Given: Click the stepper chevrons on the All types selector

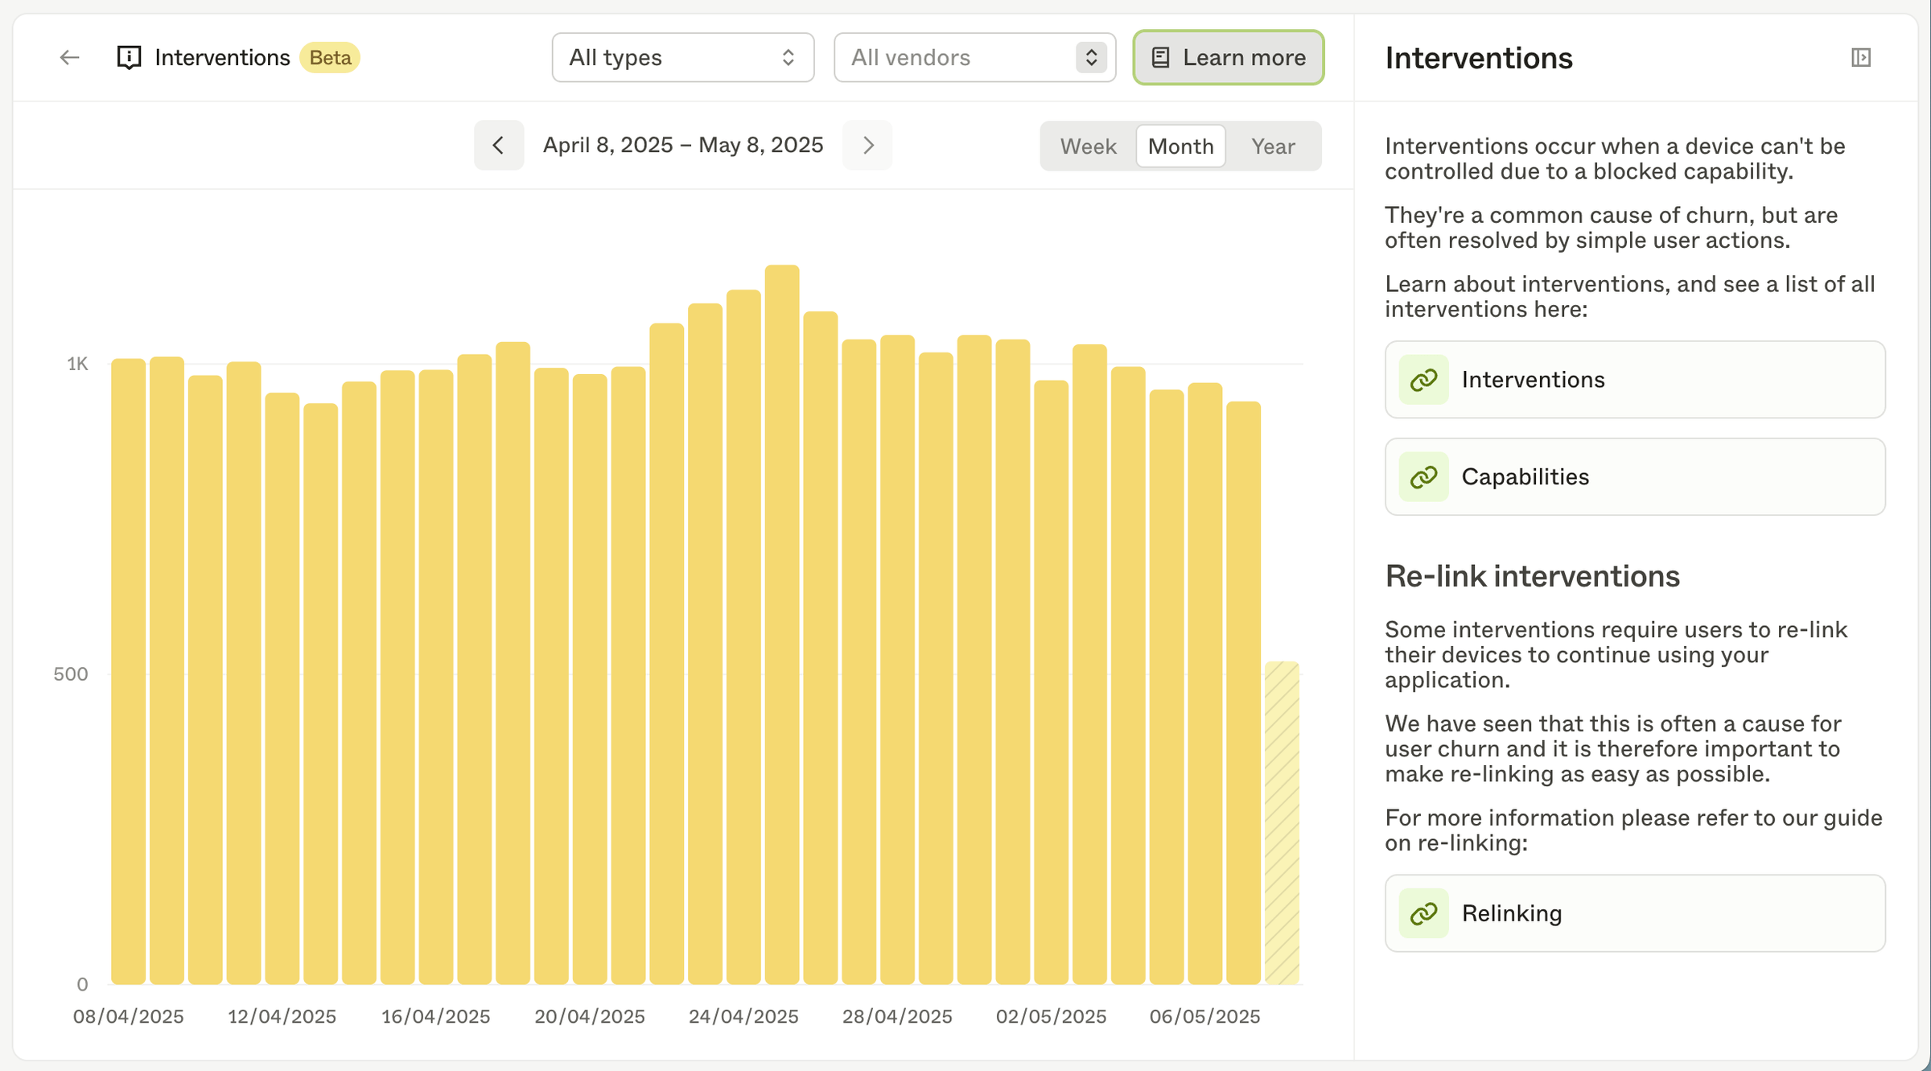Looking at the screenshot, I should point(788,57).
